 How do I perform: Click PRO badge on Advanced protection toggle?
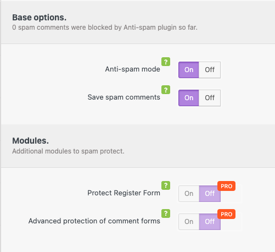[226, 214]
